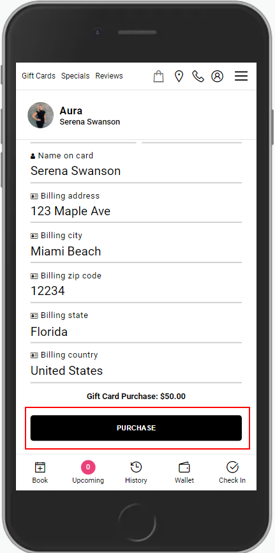Select Serena Swanson's profile photo

tap(41, 116)
